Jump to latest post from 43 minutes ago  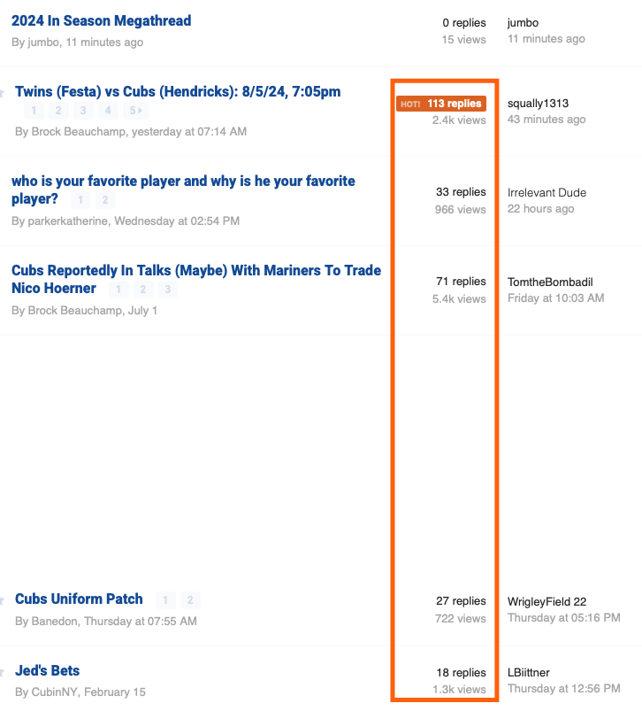pos(546,120)
